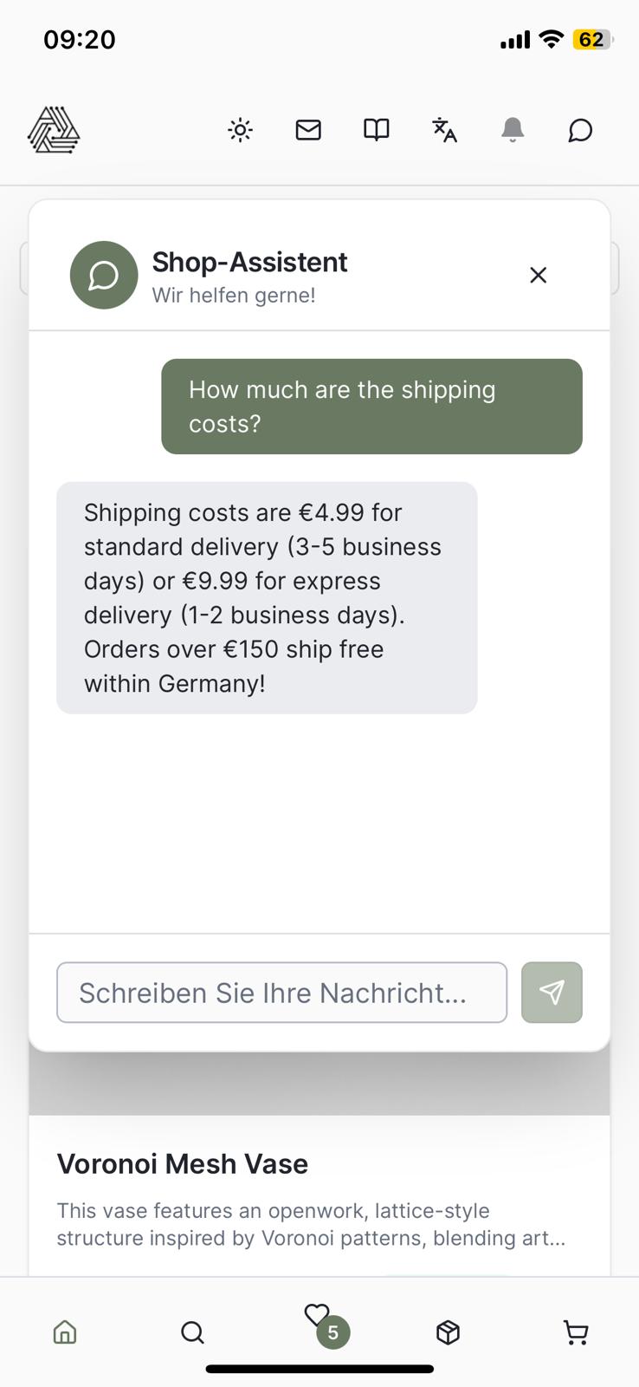Toggle the light/dark theme sun icon

click(240, 130)
